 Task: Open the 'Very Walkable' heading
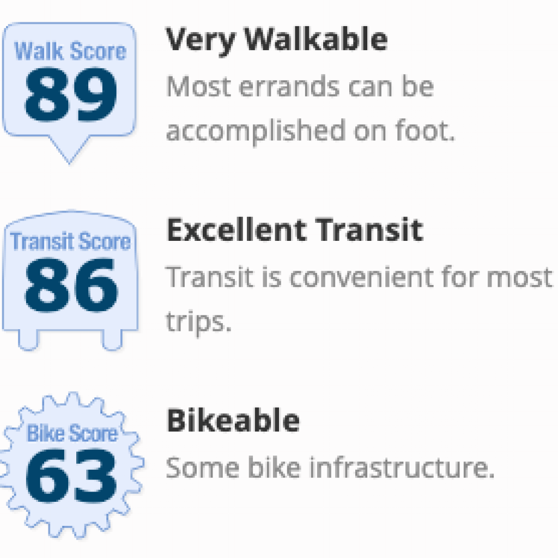(276, 40)
